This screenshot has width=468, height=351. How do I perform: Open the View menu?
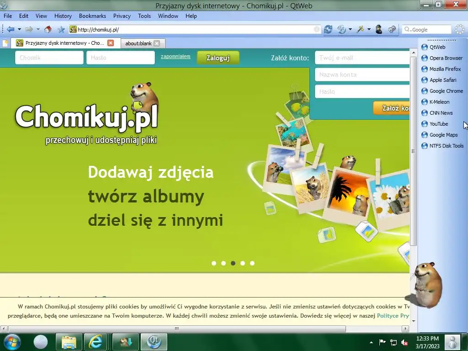tap(41, 16)
